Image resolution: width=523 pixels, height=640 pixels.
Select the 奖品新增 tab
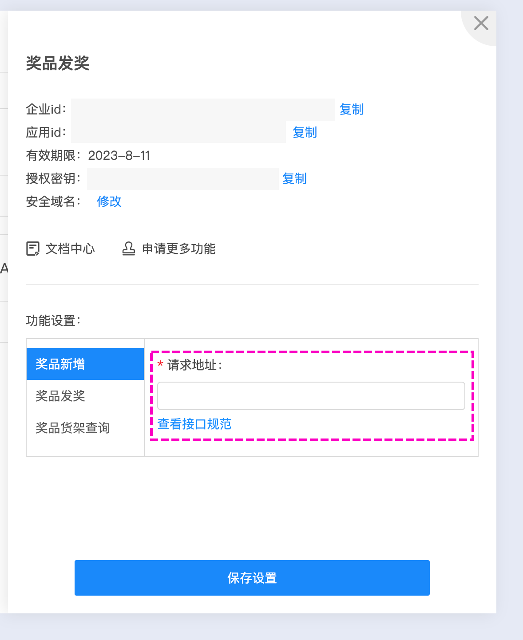85,364
